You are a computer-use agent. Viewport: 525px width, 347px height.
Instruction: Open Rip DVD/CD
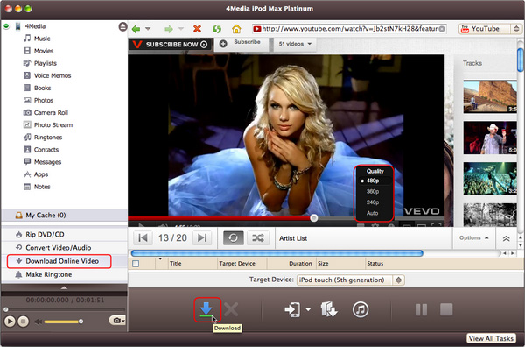[x=64, y=235]
